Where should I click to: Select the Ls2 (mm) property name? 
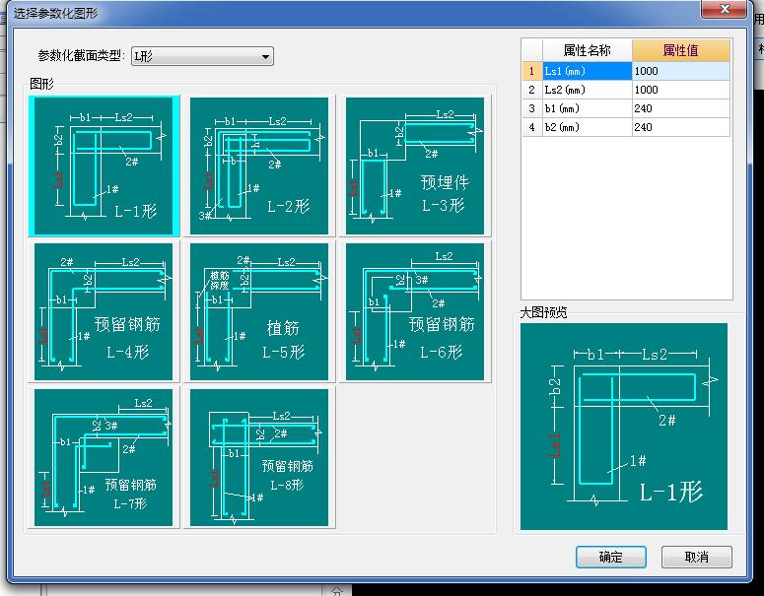point(588,90)
